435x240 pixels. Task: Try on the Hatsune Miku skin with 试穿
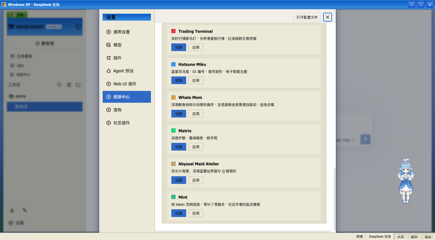pos(179,80)
